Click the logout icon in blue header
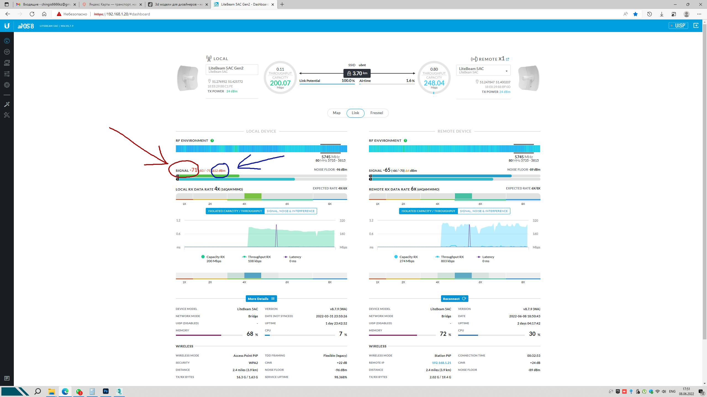Image resolution: width=707 pixels, height=397 pixels. point(696,25)
